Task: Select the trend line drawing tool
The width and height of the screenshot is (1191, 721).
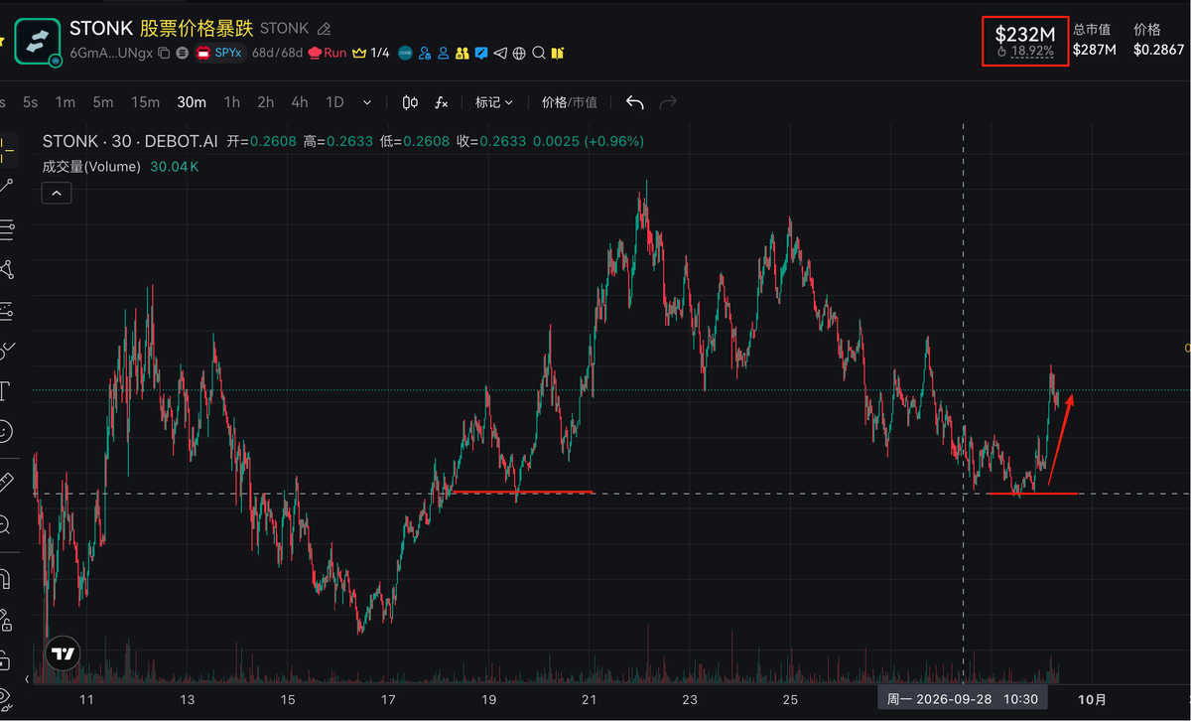Action: click(6, 184)
